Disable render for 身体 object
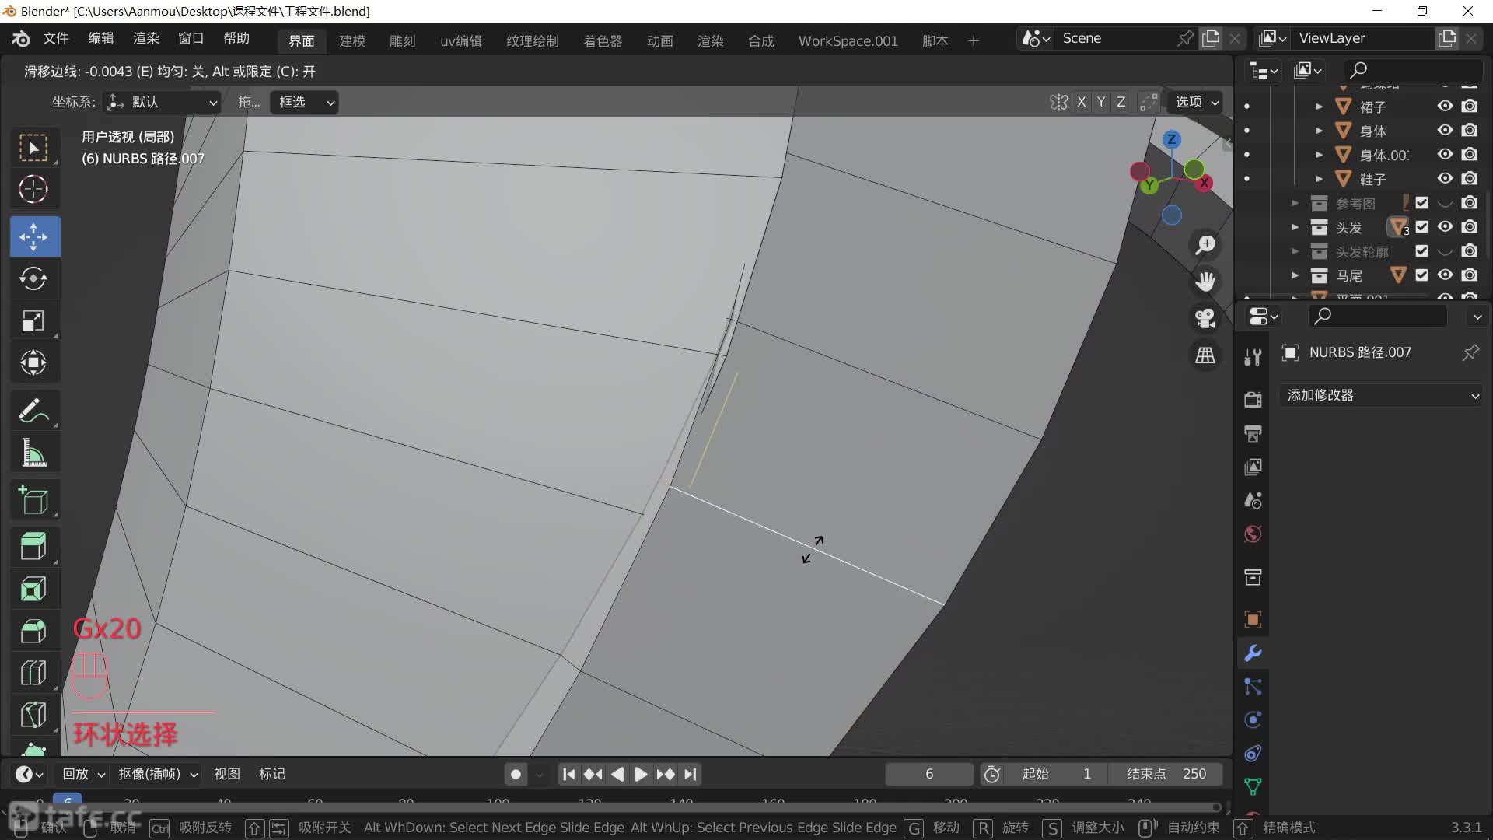The height and width of the screenshot is (840, 1493). [1470, 130]
